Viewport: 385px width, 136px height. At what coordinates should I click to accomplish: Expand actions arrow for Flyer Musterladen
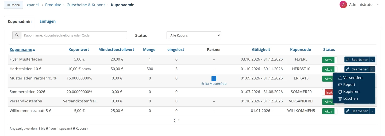(372, 60)
